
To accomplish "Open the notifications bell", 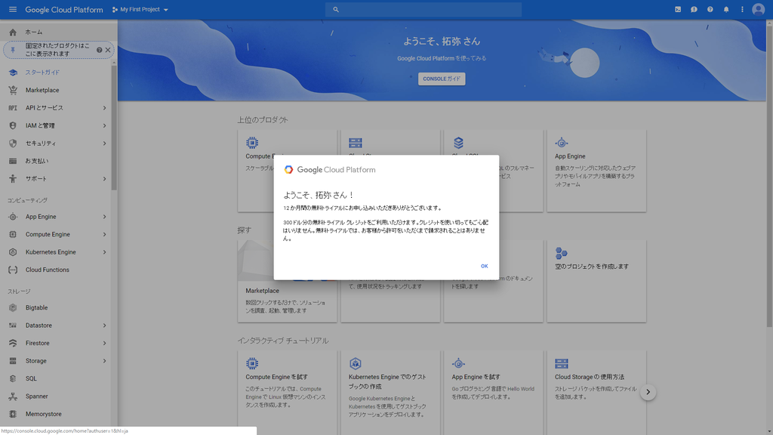I will tap(726, 9).
